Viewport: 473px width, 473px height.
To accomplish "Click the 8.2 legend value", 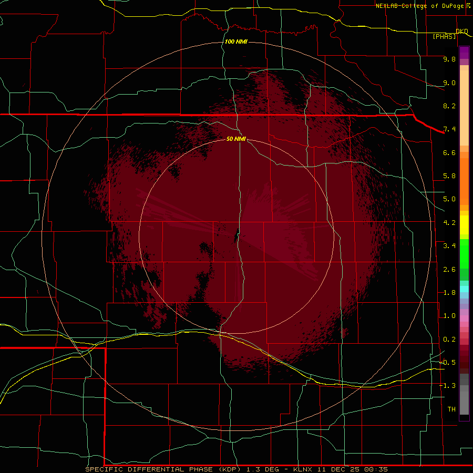I will pos(449,106).
